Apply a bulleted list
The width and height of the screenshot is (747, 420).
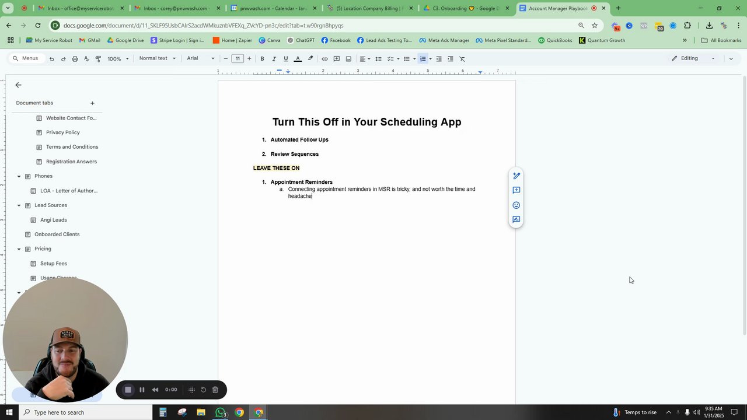pos(407,59)
